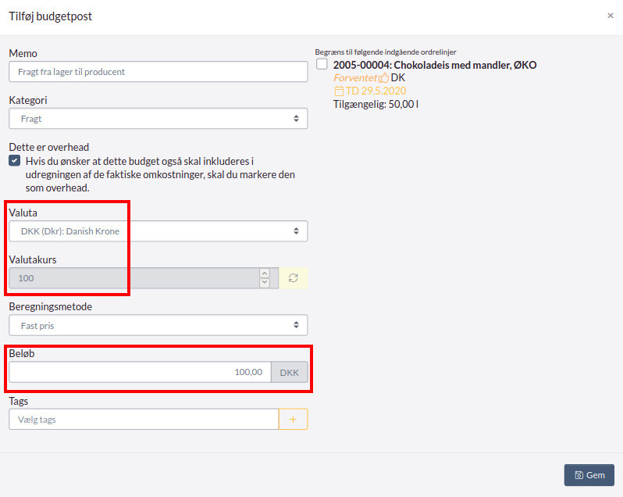This screenshot has width=623, height=497.
Task: Click the refresh exchange rate icon
Action: click(294, 278)
